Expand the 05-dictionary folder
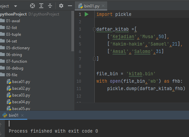 tap(18, 48)
